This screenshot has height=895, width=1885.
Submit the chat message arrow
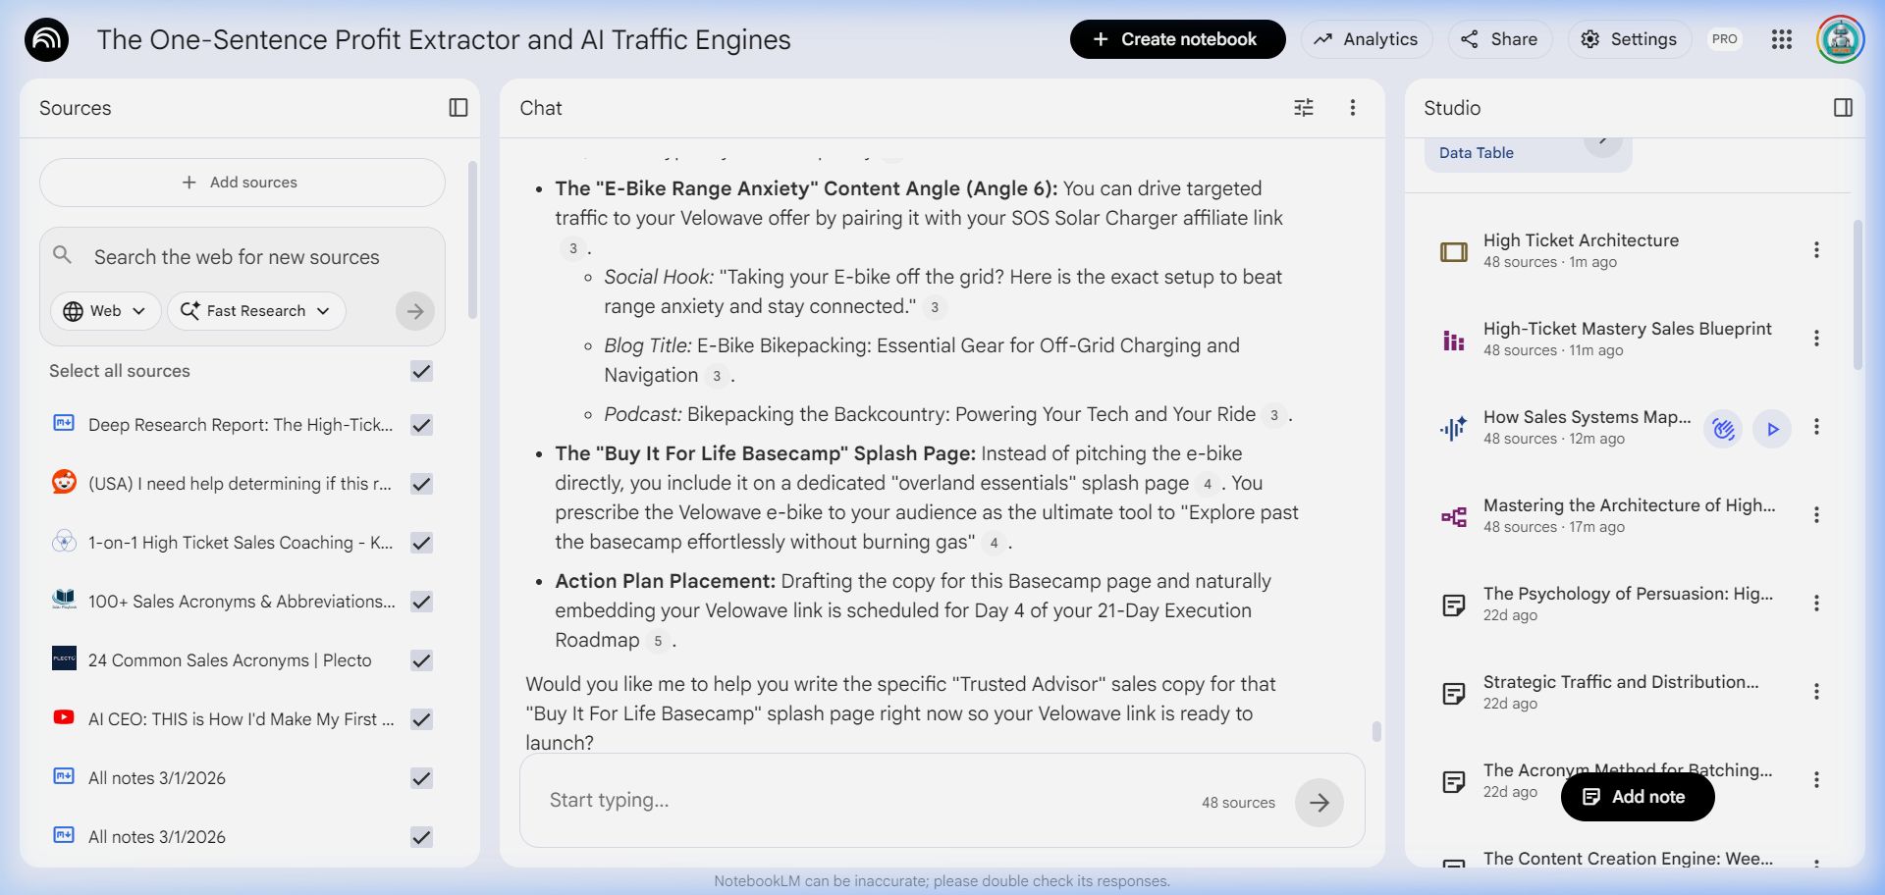(x=1319, y=803)
